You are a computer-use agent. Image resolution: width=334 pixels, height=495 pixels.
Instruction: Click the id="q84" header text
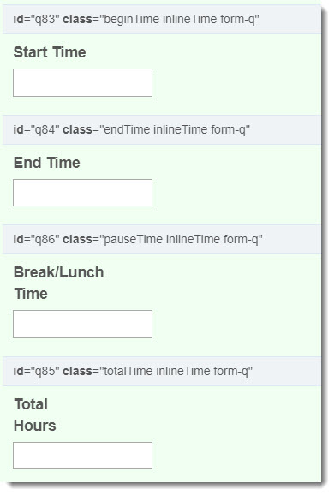(x=36, y=130)
